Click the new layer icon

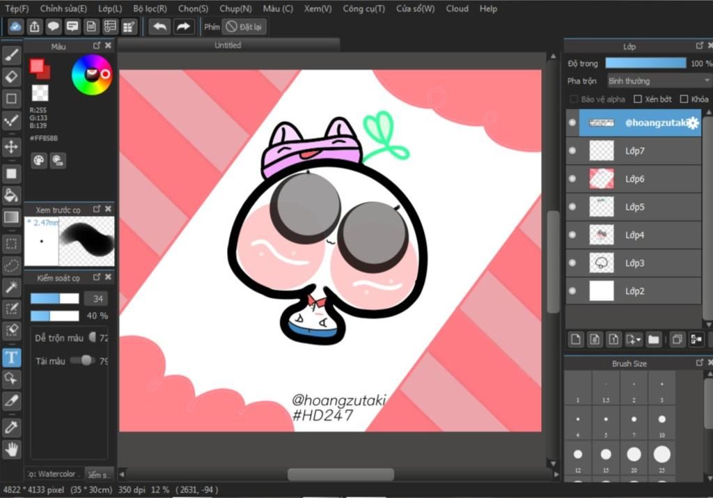tap(576, 339)
